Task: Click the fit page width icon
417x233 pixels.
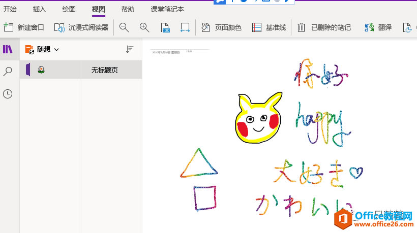Action: point(185,27)
